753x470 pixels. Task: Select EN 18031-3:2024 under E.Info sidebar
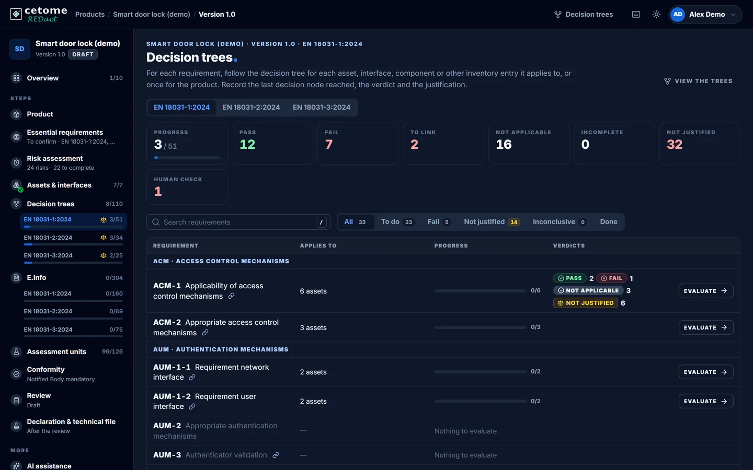[73, 331]
